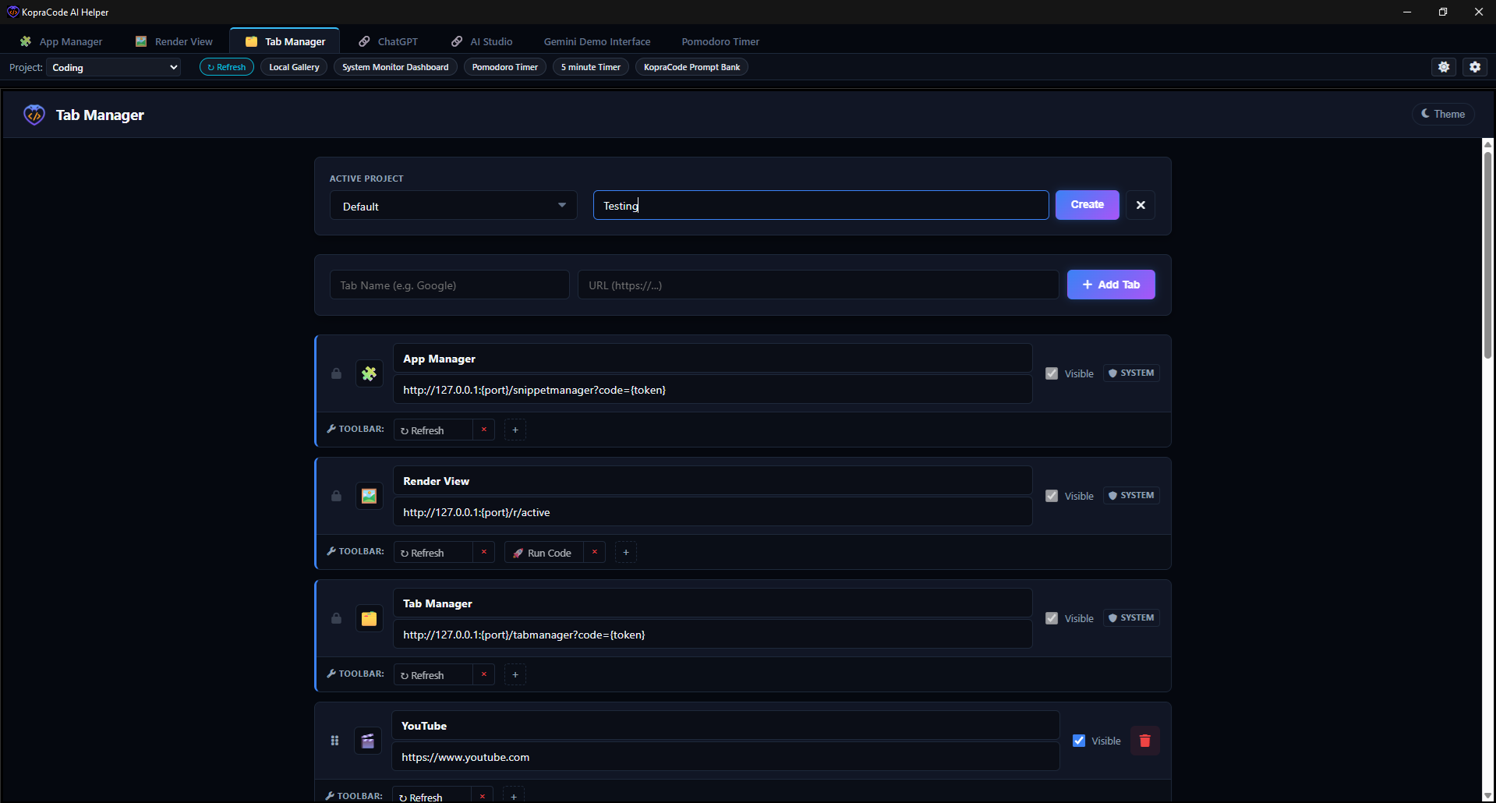Cancel new project with the X button
Image resolution: width=1496 pixels, height=803 pixels.
coord(1141,205)
